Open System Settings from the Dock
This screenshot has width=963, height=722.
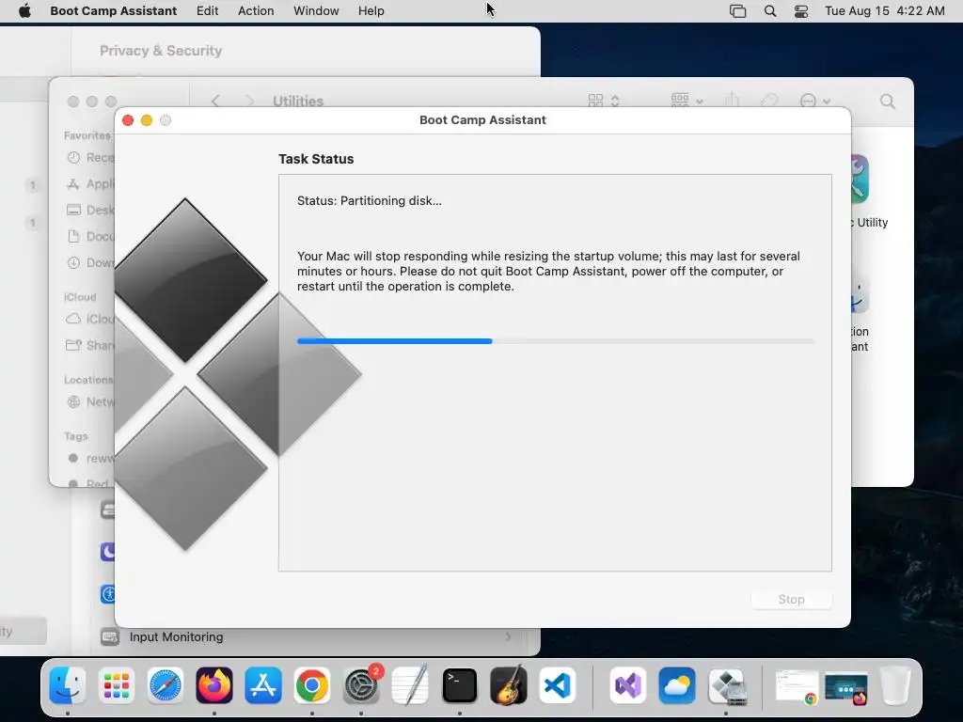point(361,685)
